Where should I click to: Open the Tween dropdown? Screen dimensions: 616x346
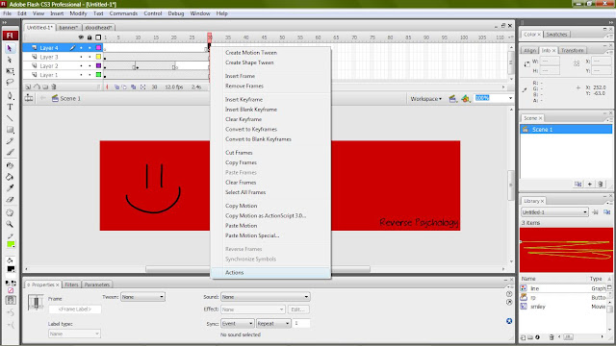[142, 297]
